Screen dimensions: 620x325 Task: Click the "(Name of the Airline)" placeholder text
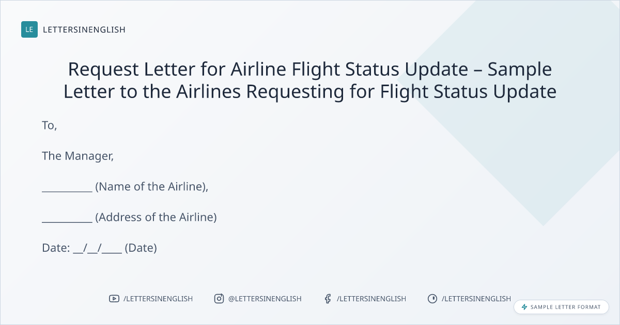tap(151, 187)
